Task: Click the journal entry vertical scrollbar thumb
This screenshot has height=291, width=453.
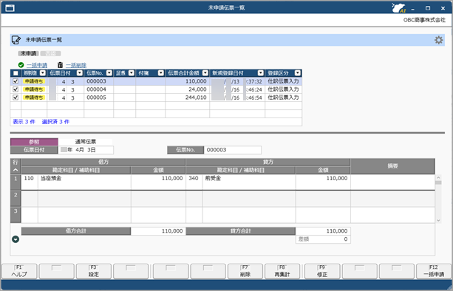Action: pyautogui.click(x=438, y=182)
